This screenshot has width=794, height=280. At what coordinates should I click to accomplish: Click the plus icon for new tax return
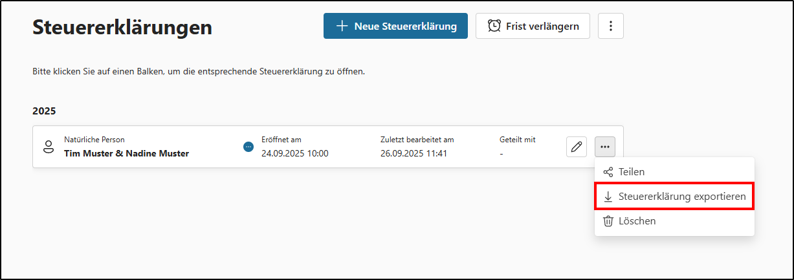342,27
